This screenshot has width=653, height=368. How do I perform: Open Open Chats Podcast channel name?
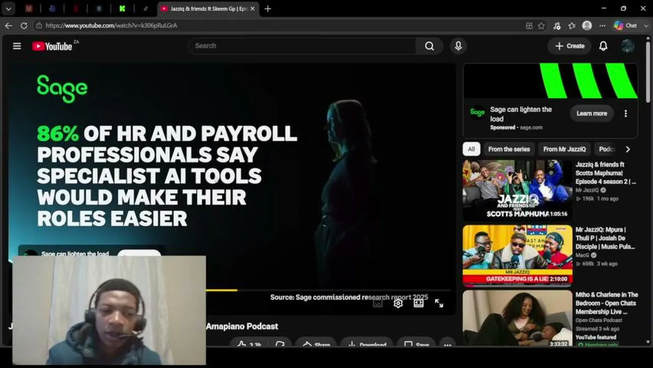point(599,320)
